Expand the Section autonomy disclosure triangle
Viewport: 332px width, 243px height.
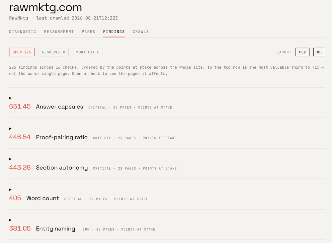10,159
